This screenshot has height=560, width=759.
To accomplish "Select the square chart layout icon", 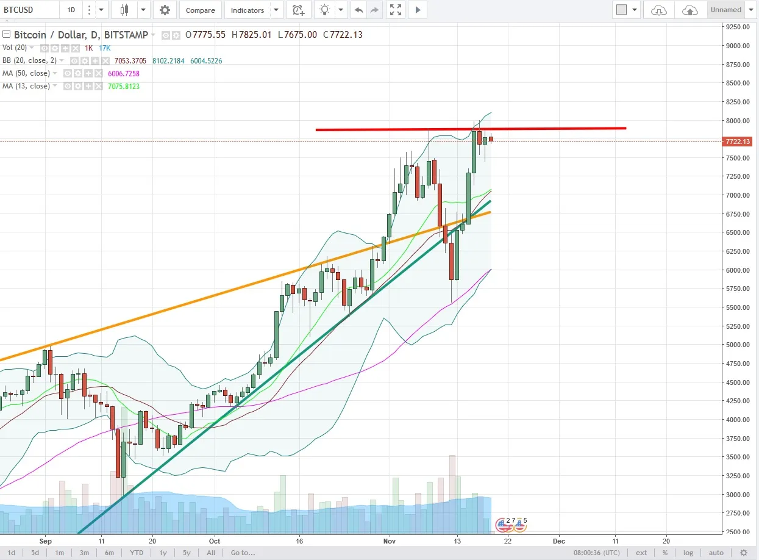I will coord(621,10).
